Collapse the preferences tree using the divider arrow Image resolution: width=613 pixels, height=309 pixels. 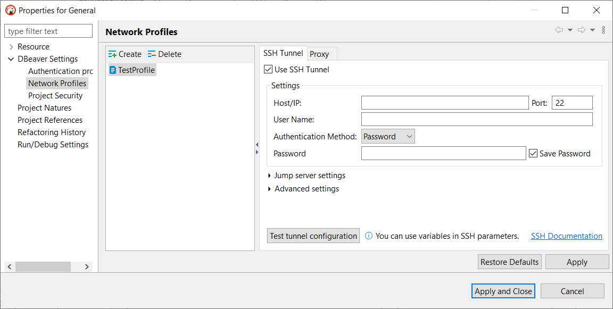pos(257,144)
